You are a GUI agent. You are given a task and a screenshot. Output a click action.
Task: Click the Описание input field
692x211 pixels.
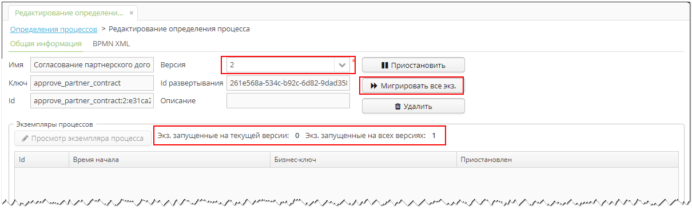(288, 100)
